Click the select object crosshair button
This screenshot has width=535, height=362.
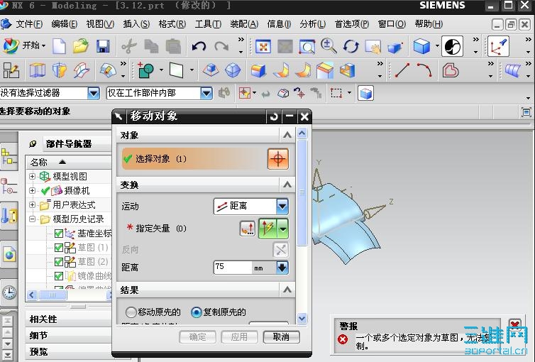pos(277,159)
